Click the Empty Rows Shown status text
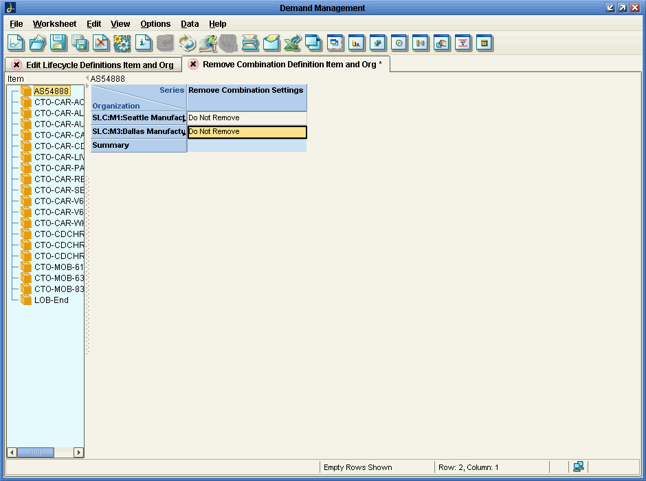 pos(357,467)
